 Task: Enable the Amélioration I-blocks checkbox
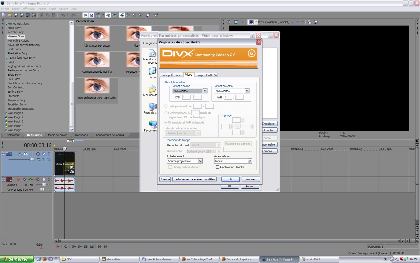tap(217, 167)
